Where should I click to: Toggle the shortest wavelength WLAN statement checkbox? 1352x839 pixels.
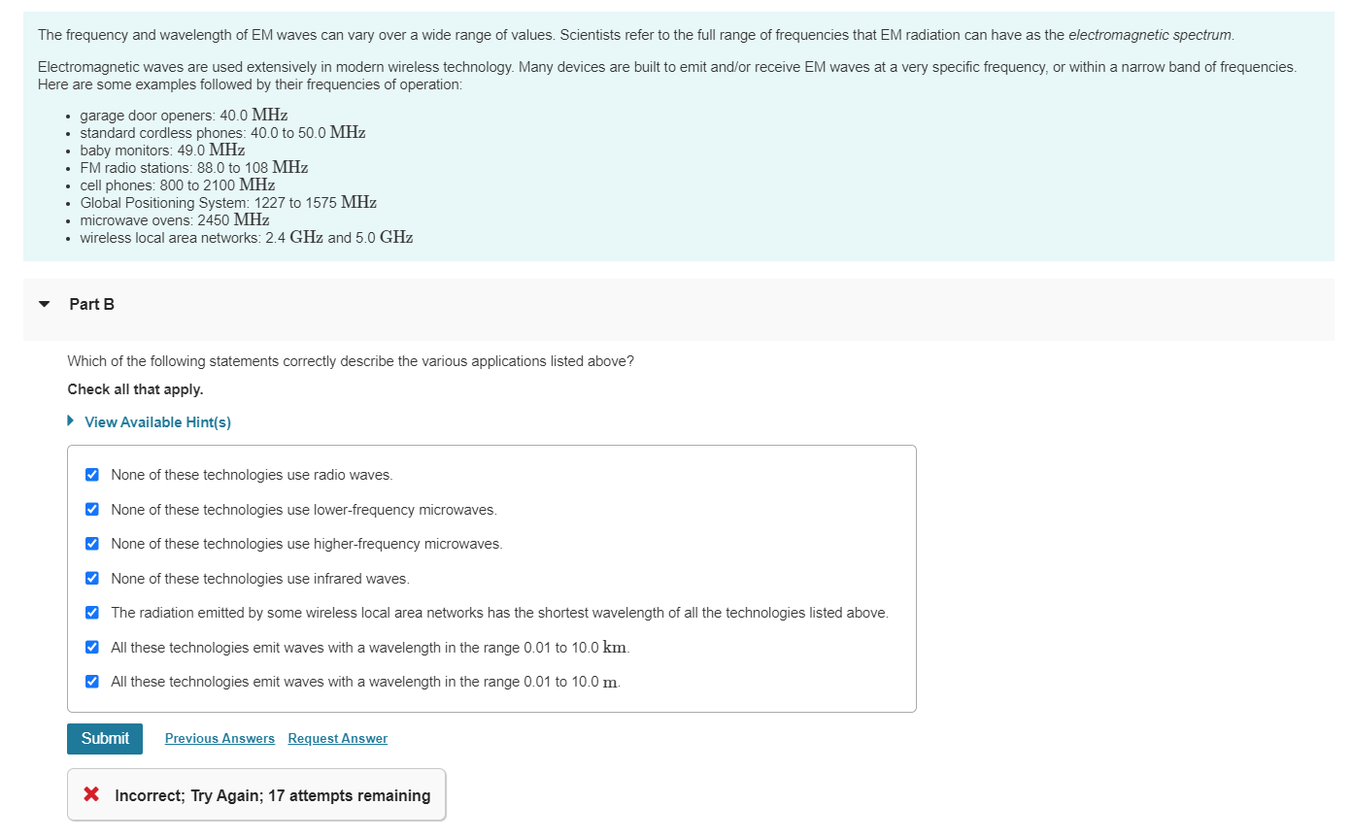tap(92, 613)
